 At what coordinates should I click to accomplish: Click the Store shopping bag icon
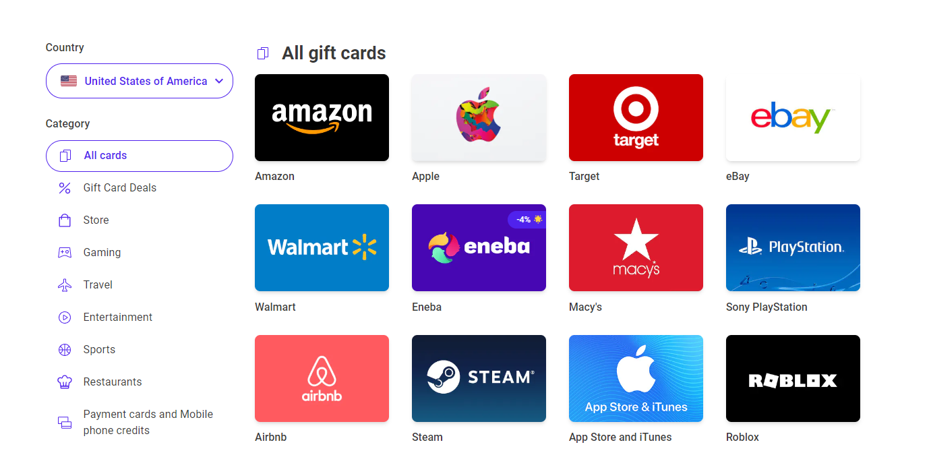pyautogui.click(x=65, y=220)
